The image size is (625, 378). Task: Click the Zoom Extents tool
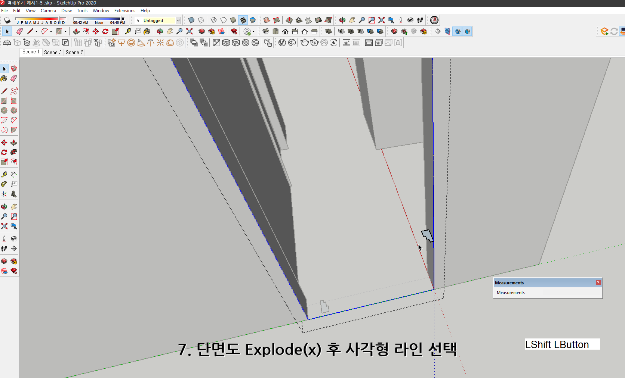click(x=190, y=31)
